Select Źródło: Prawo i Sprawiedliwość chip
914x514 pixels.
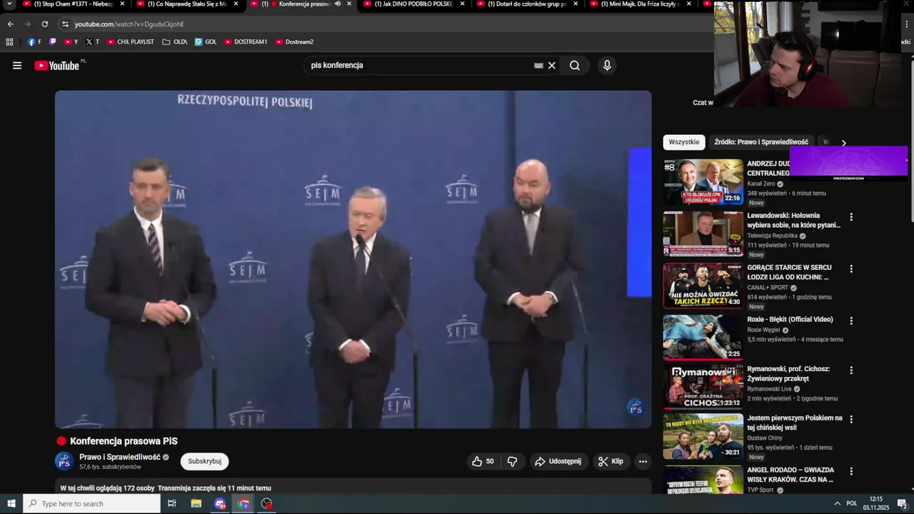[x=761, y=142]
